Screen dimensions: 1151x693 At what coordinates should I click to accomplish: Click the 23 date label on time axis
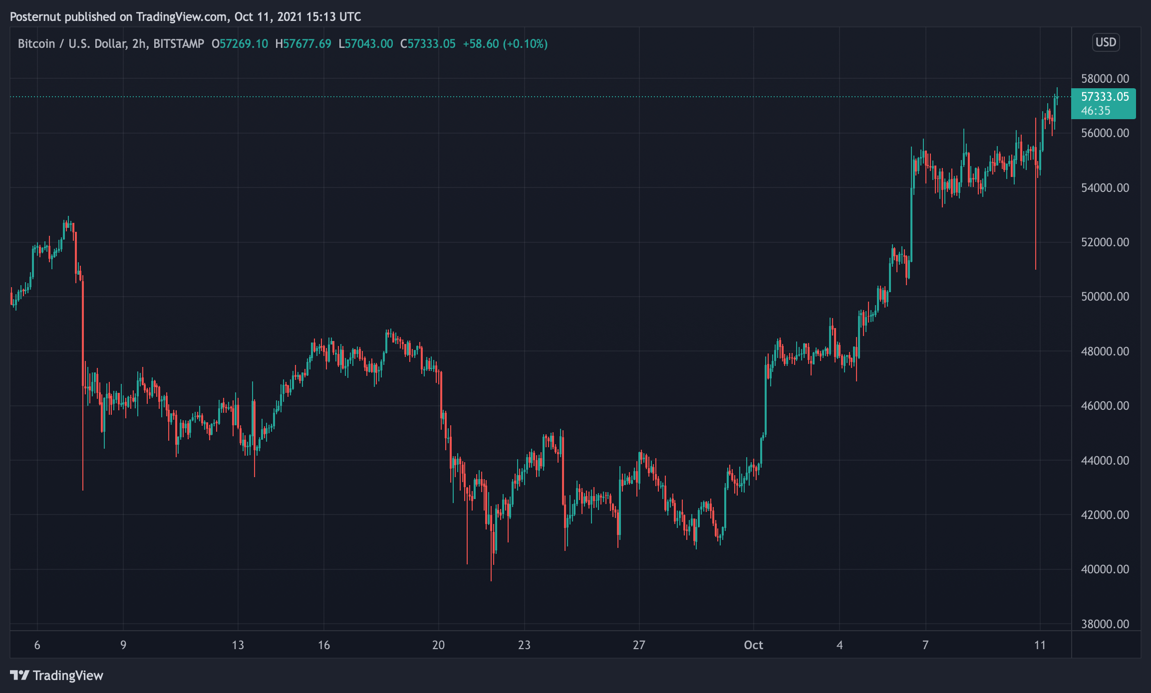[524, 645]
